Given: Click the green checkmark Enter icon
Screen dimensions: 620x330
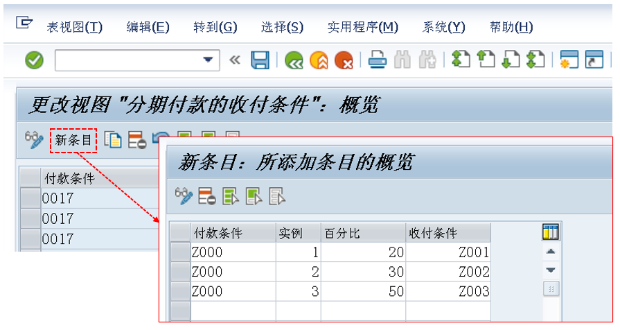Looking at the screenshot, I should [x=35, y=60].
